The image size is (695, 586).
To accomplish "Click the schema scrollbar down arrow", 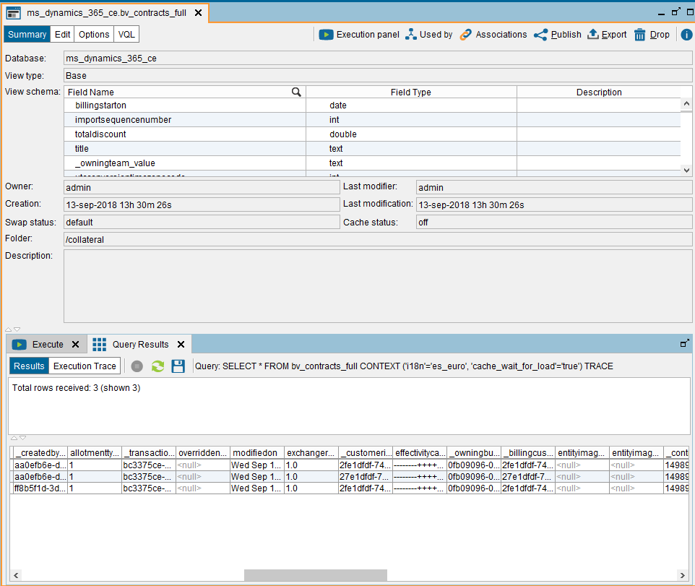I will [x=686, y=171].
